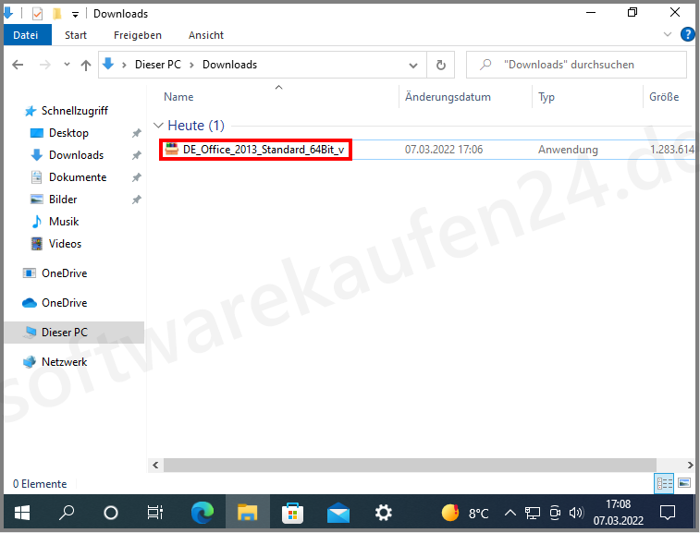
Task: Open Cortana from the taskbar
Action: pos(111,513)
